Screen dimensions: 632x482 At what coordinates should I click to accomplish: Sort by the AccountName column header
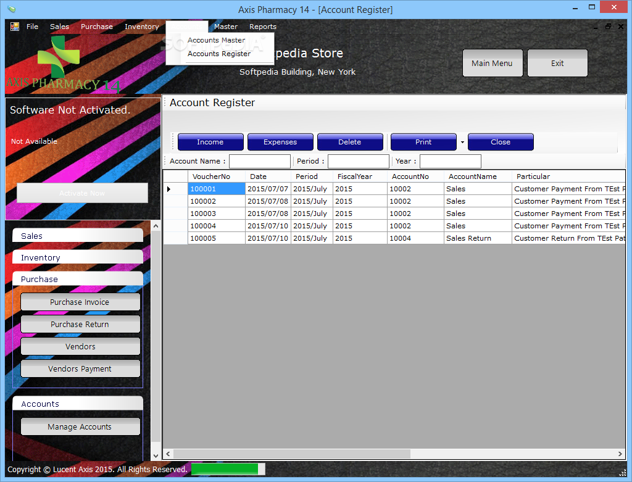(478, 177)
